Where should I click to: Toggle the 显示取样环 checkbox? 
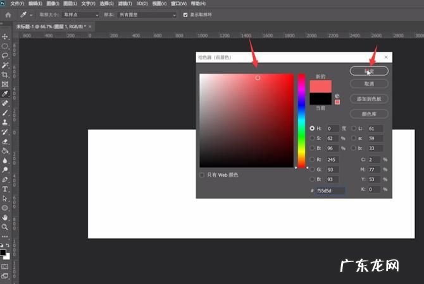tap(185, 15)
